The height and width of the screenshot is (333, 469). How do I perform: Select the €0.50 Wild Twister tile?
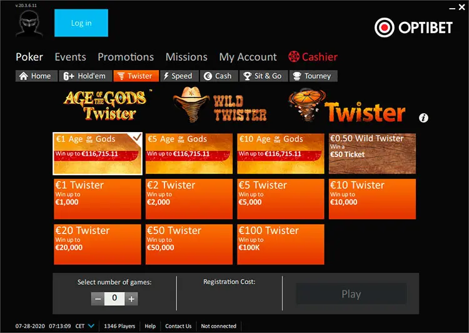coord(372,153)
